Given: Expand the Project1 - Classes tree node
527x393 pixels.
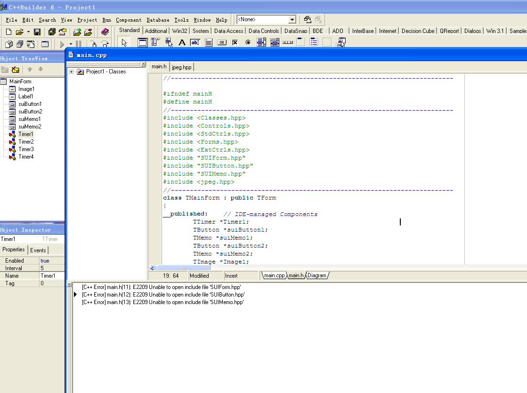Looking at the screenshot, I should coord(71,72).
